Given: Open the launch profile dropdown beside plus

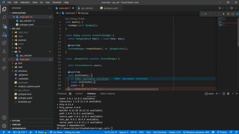Looking at the screenshot, I should click(x=220, y=94).
